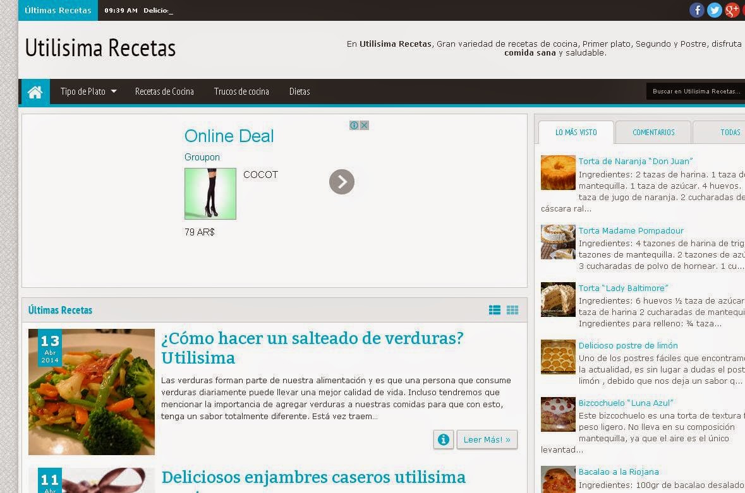
Task: Click Bizcochuelo Luna Azul thumbnail
Action: pyautogui.click(x=558, y=414)
